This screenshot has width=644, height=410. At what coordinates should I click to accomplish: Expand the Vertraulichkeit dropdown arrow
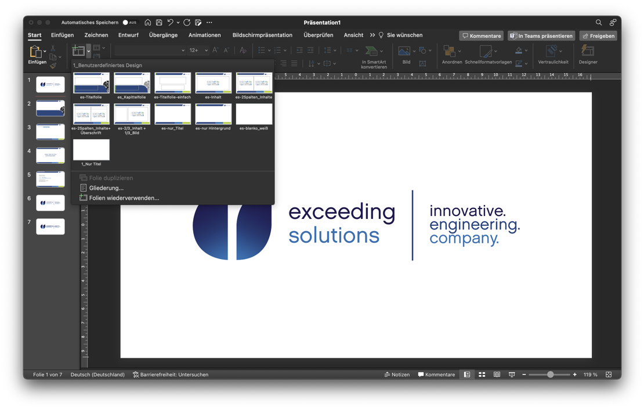point(560,51)
